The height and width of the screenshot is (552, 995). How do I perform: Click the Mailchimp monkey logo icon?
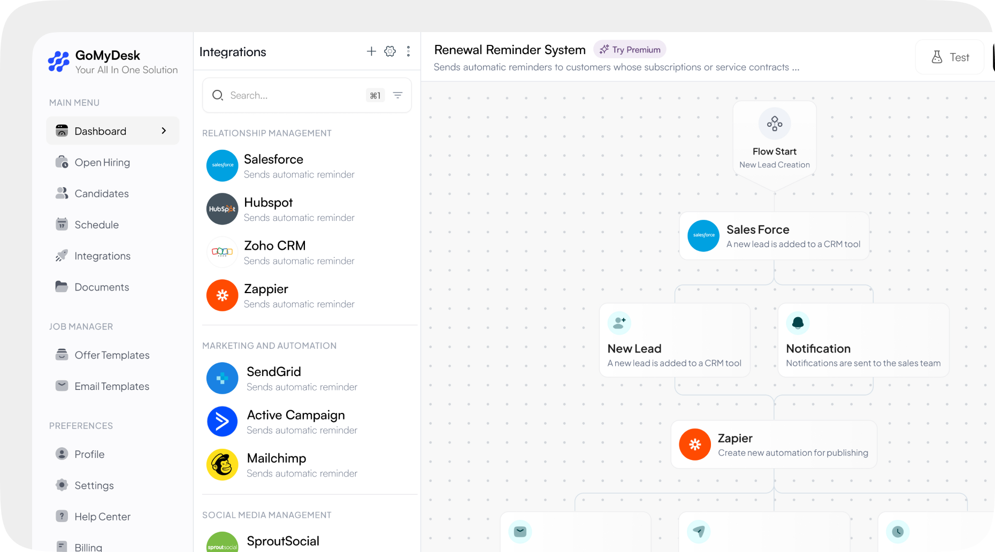pyautogui.click(x=223, y=465)
